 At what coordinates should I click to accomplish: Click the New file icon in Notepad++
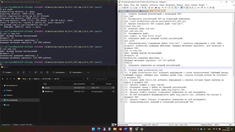point(120,8)
